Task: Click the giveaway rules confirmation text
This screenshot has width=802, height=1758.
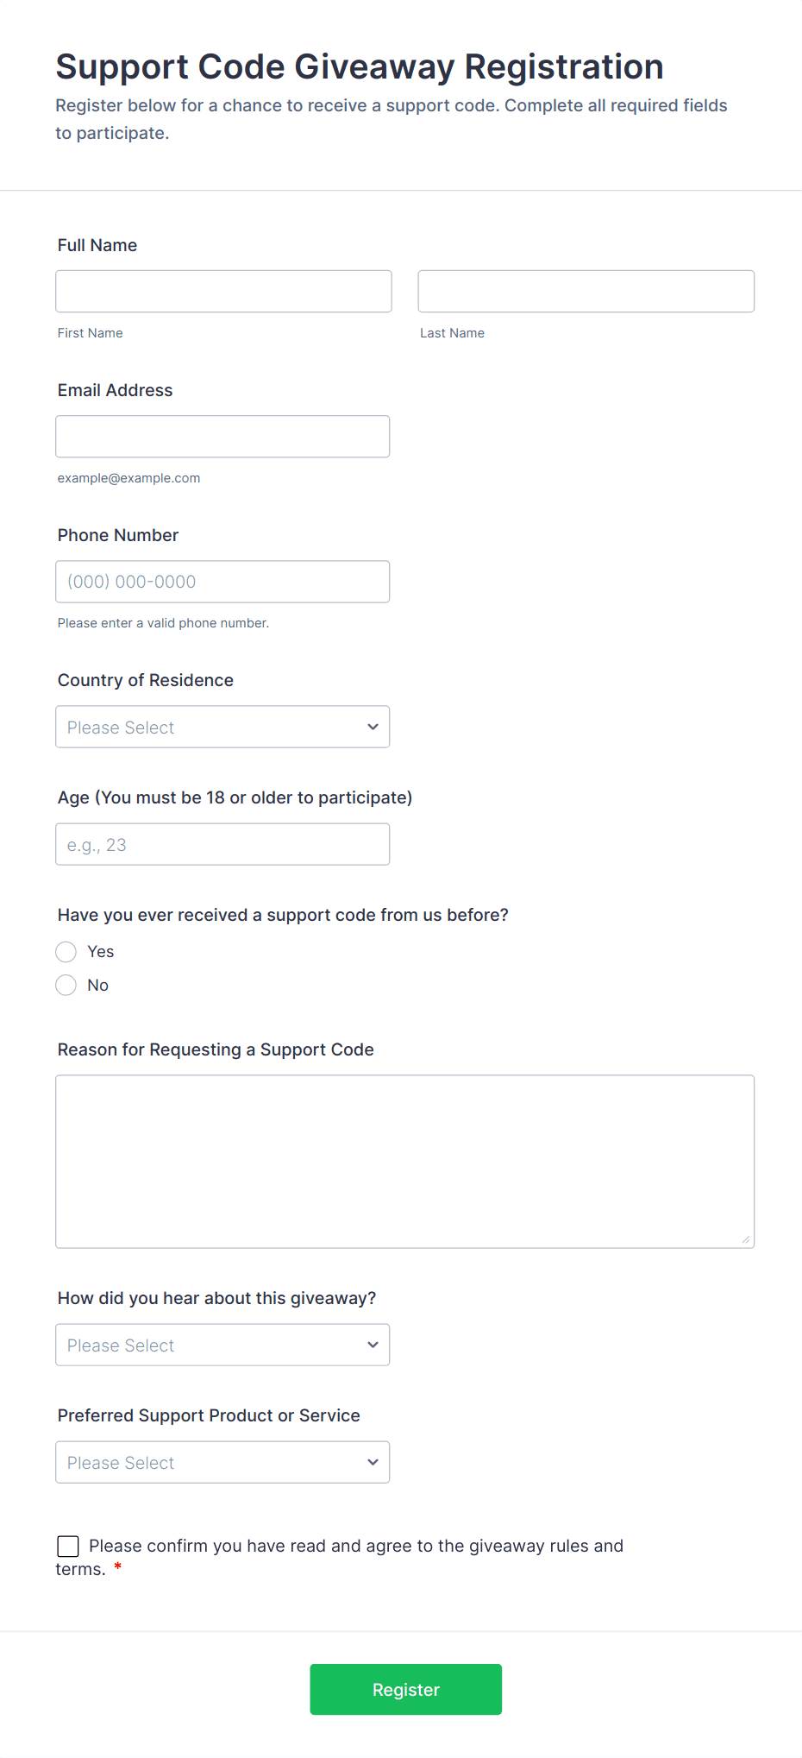Action: 355,1546
